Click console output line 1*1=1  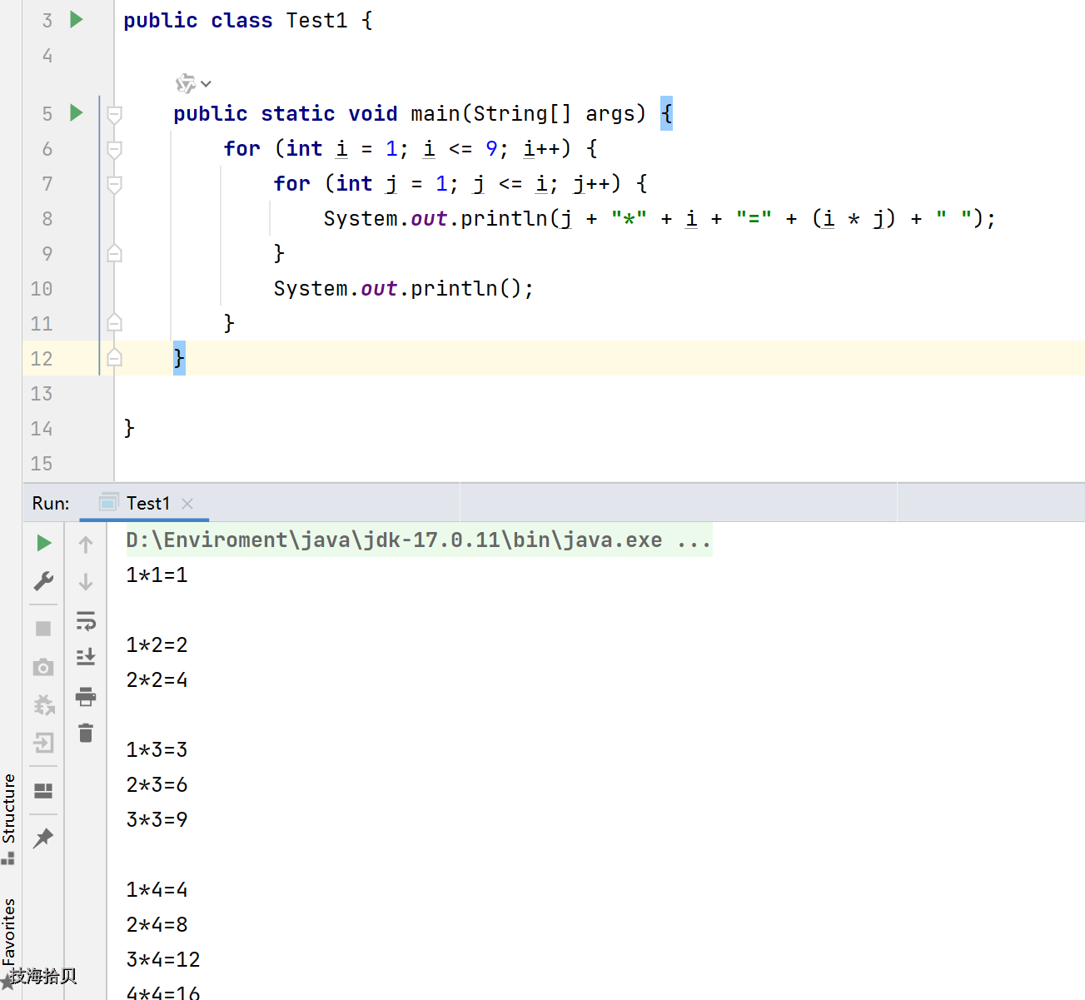tap(157, 575)
